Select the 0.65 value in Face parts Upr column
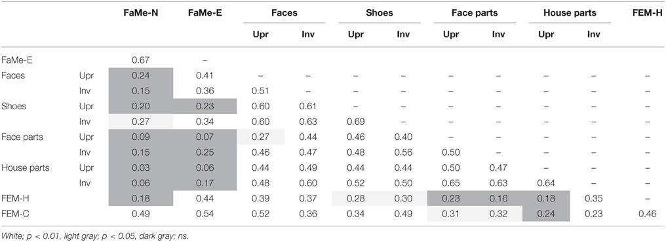Viewport: 666px width, 242px height. 450,183
